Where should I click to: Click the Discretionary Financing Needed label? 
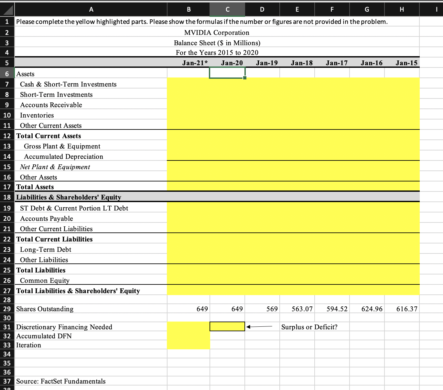64,327
